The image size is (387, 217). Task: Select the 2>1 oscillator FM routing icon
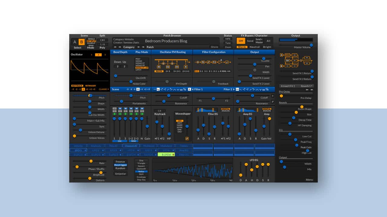tap(168, 71)
